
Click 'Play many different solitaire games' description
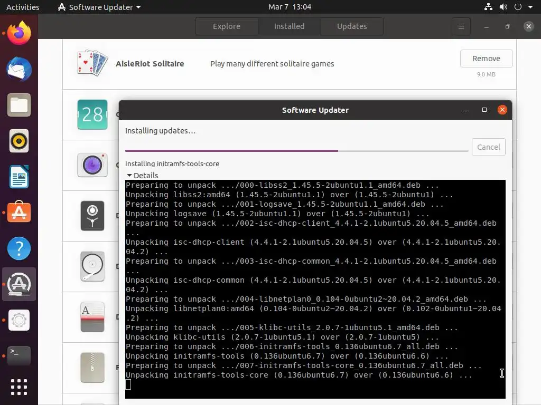[x=272, y=64]
